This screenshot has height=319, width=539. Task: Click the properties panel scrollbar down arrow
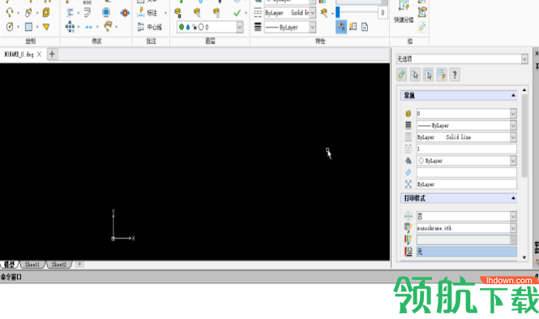524,257
